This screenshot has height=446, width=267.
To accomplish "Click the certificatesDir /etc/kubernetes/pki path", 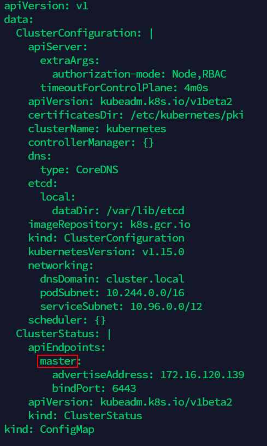I will tap(187, 115).
